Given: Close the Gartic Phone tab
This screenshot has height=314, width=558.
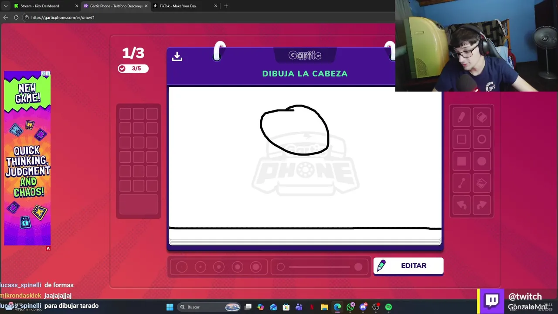Looking at the screenshot, I should (x=146, y=6).
